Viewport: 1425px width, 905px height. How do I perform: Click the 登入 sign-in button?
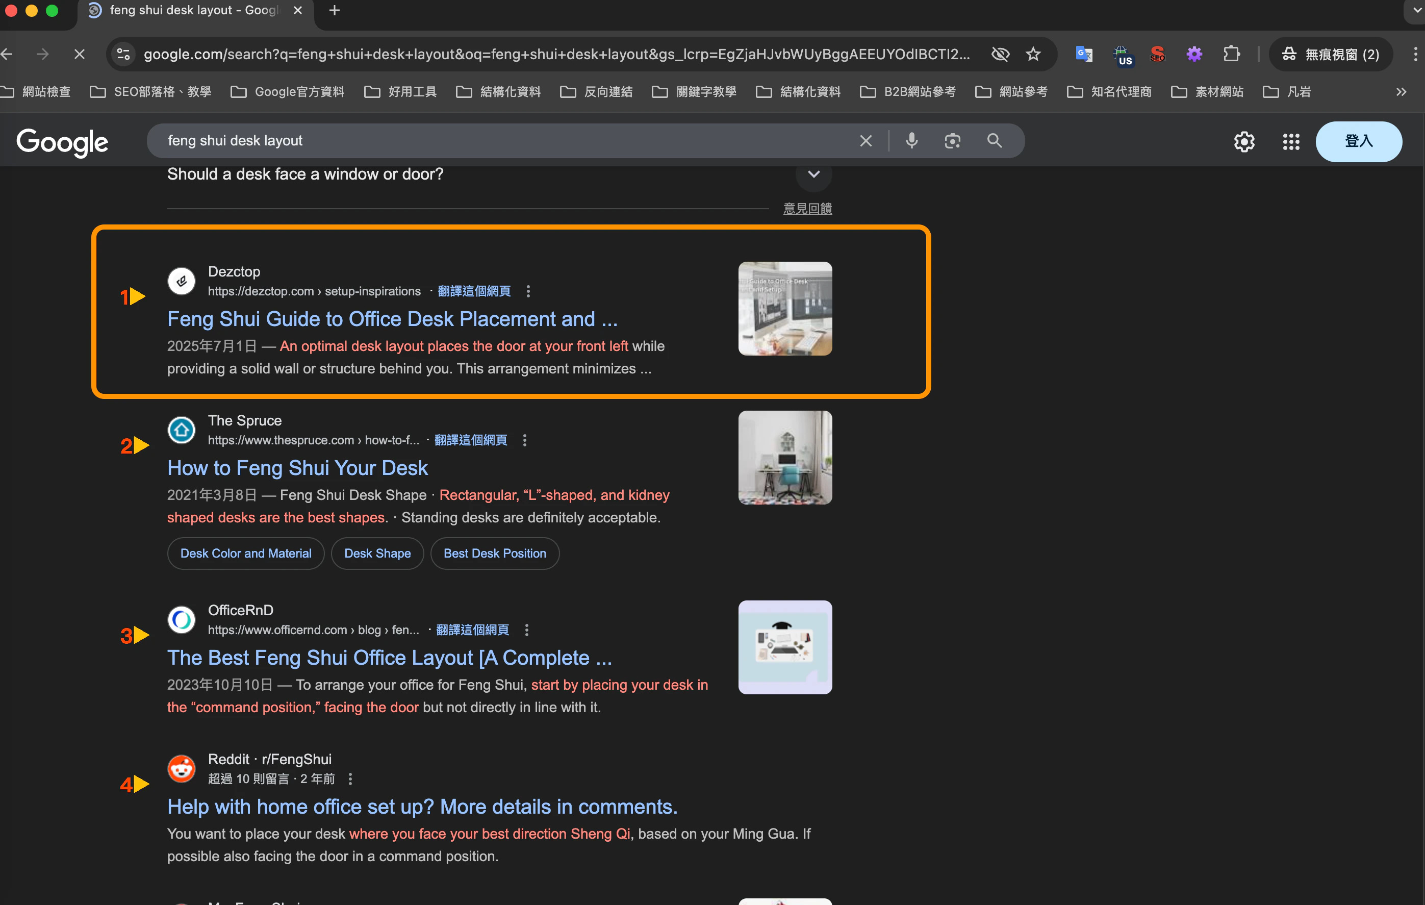(1359, 141)
